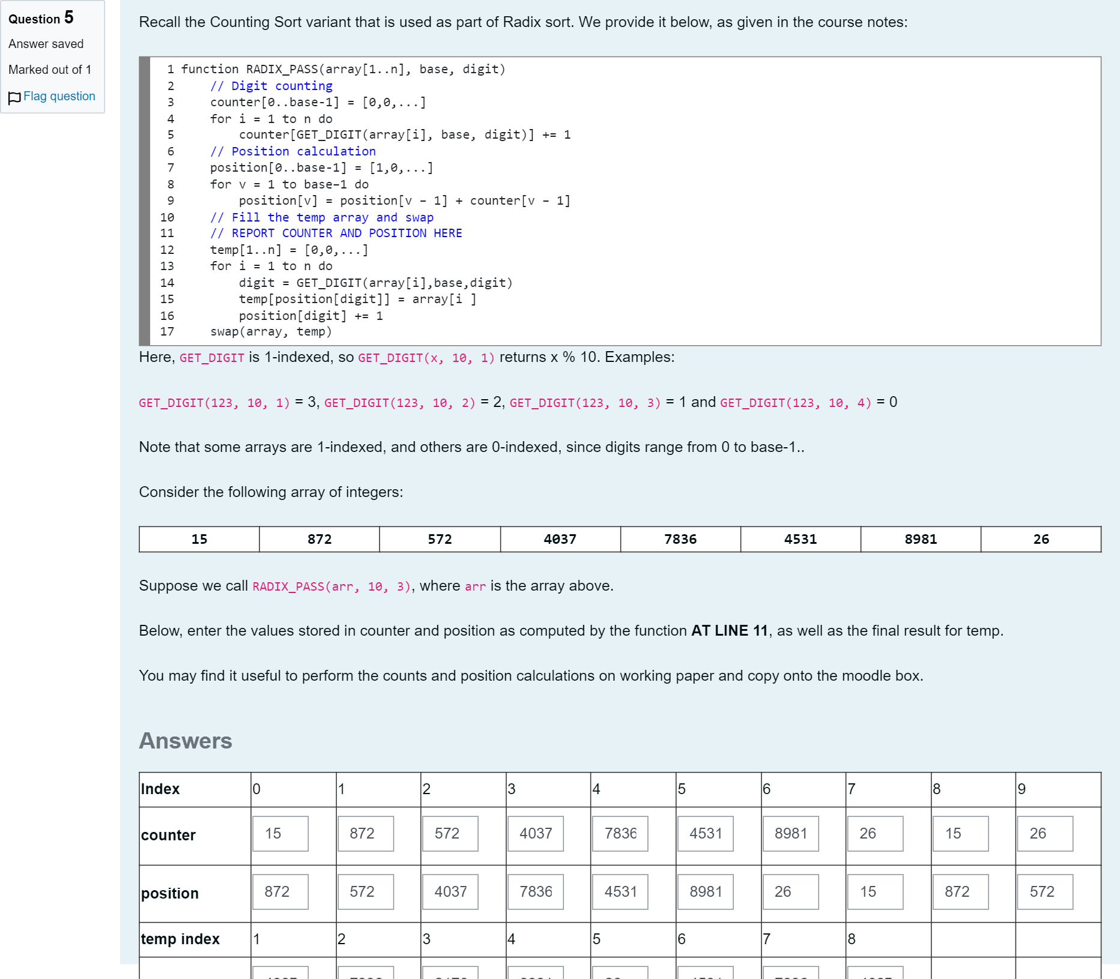Click the flag icon beside Flag question

pyautogui.click(x=15, y=97)
